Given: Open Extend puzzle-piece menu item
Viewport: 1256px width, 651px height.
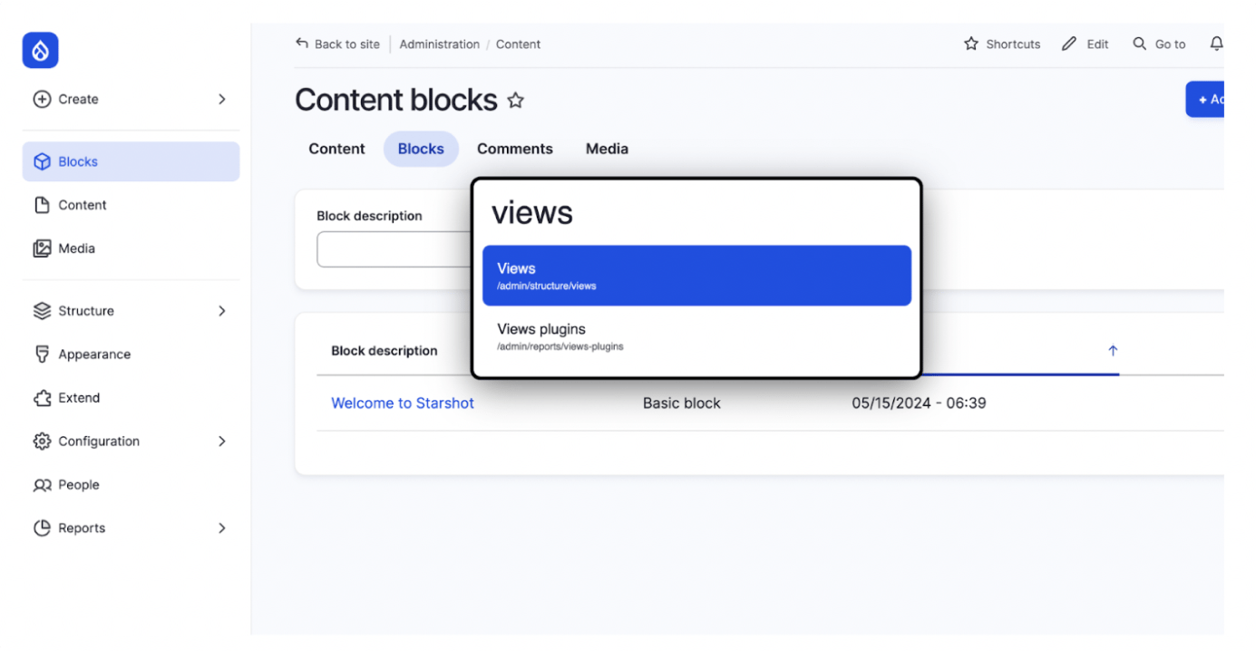Looking at the screenshot, I should tap(78, 398).
